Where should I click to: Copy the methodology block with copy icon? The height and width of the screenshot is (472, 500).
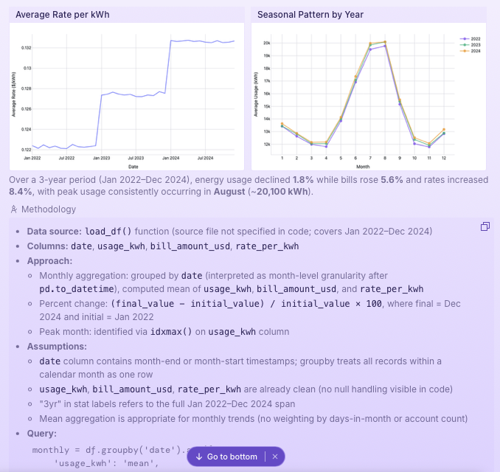coord(485,226)
